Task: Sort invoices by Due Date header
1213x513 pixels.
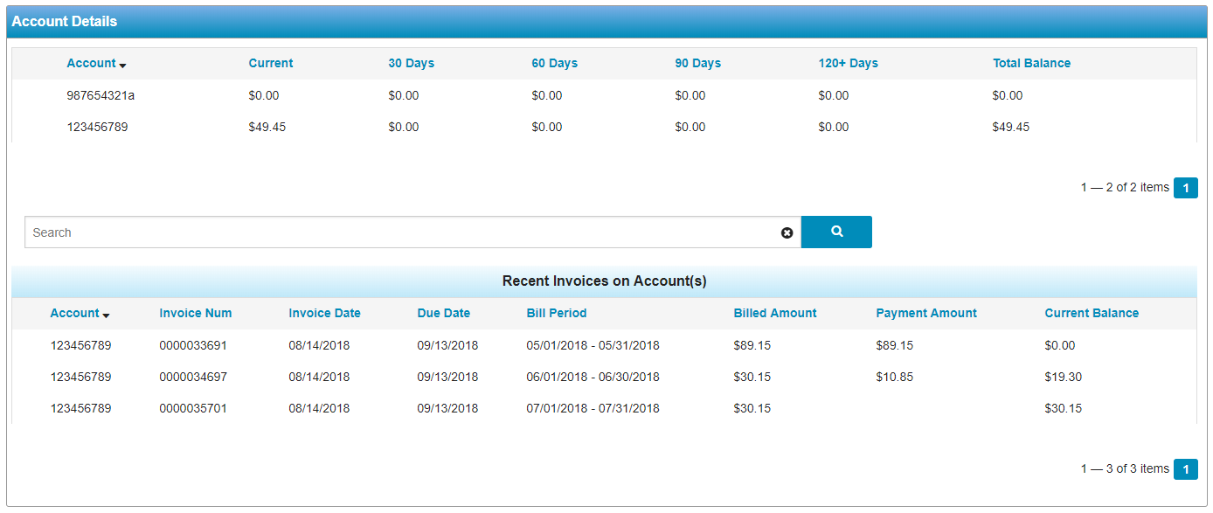Action: 443,313
